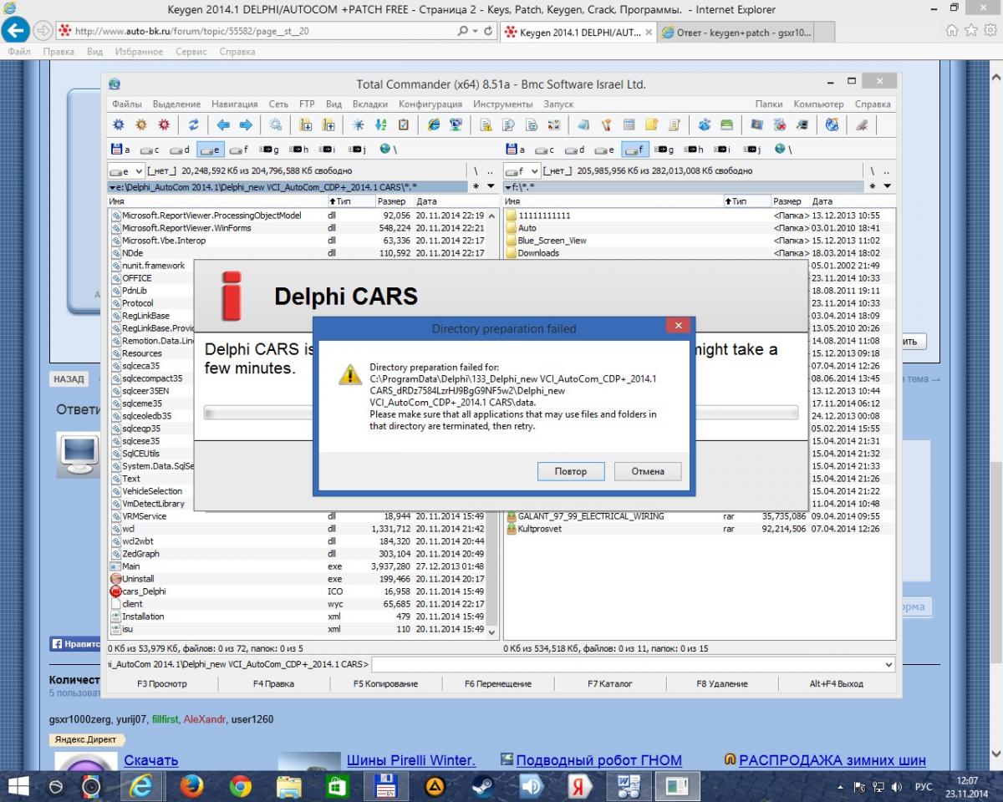Go forward with blue right arrow icon

(x=246, y=124)
